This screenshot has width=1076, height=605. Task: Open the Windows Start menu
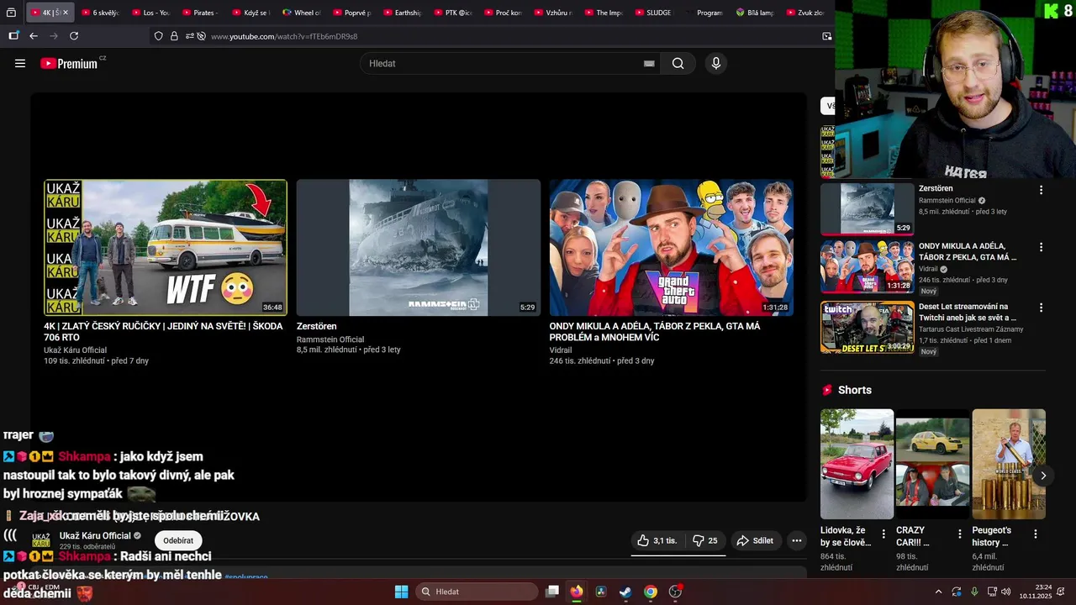coord(402,592)
